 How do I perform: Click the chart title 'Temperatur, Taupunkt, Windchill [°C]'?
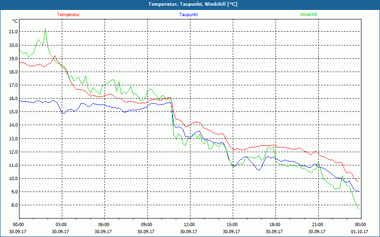pyautogui.click(x=193, y=4)
